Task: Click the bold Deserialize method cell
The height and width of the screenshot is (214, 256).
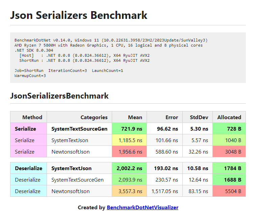Action: [x=29, y=168]
